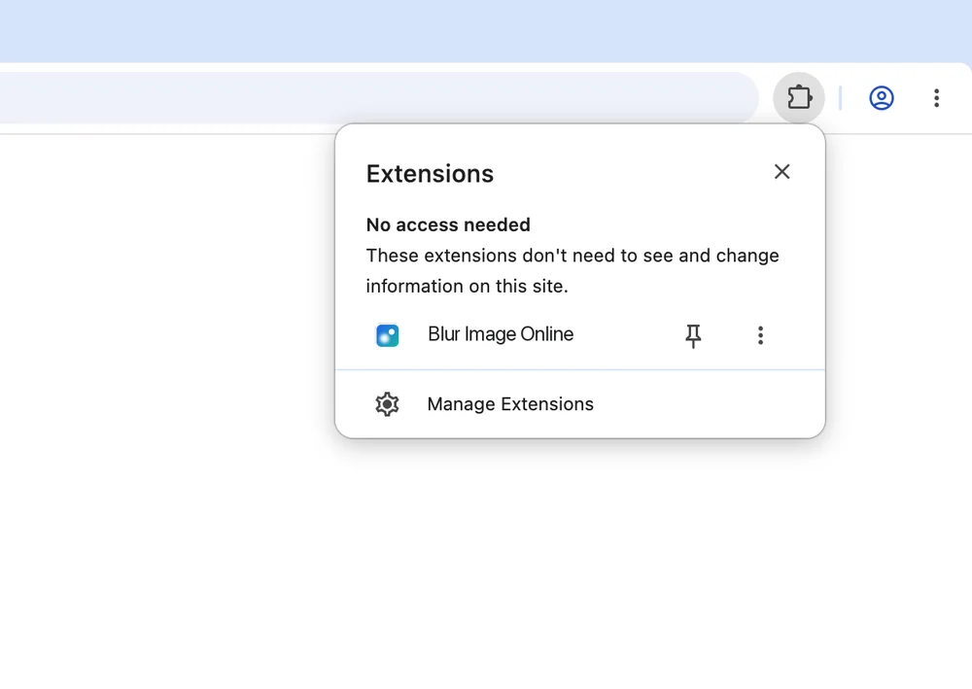Open Chrome's three-dot main menu
The height and width of the screenshot is (689, 972).
936,98
